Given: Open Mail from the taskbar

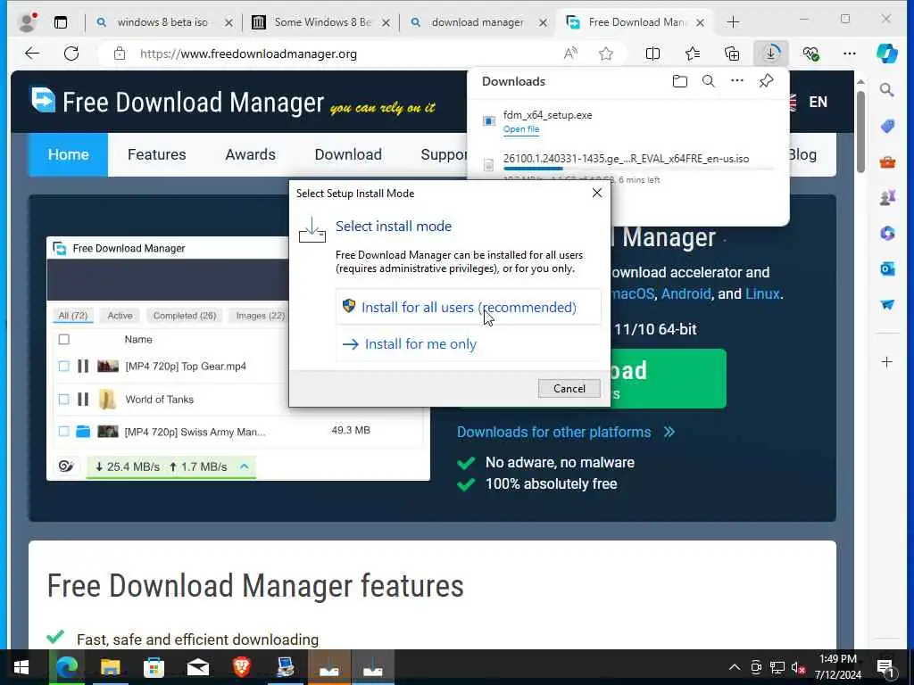Looking at the screenshot, I should pos(197,667).
